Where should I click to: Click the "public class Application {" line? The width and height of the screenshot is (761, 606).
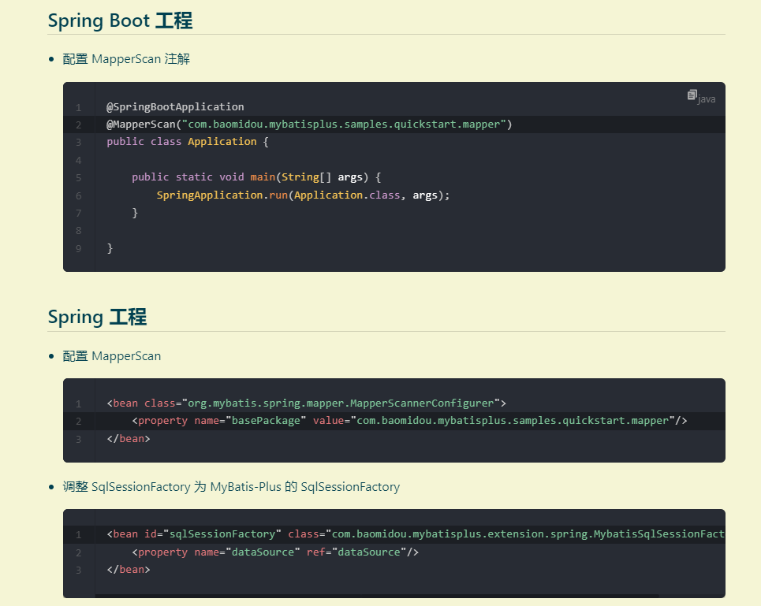point(188,142)
